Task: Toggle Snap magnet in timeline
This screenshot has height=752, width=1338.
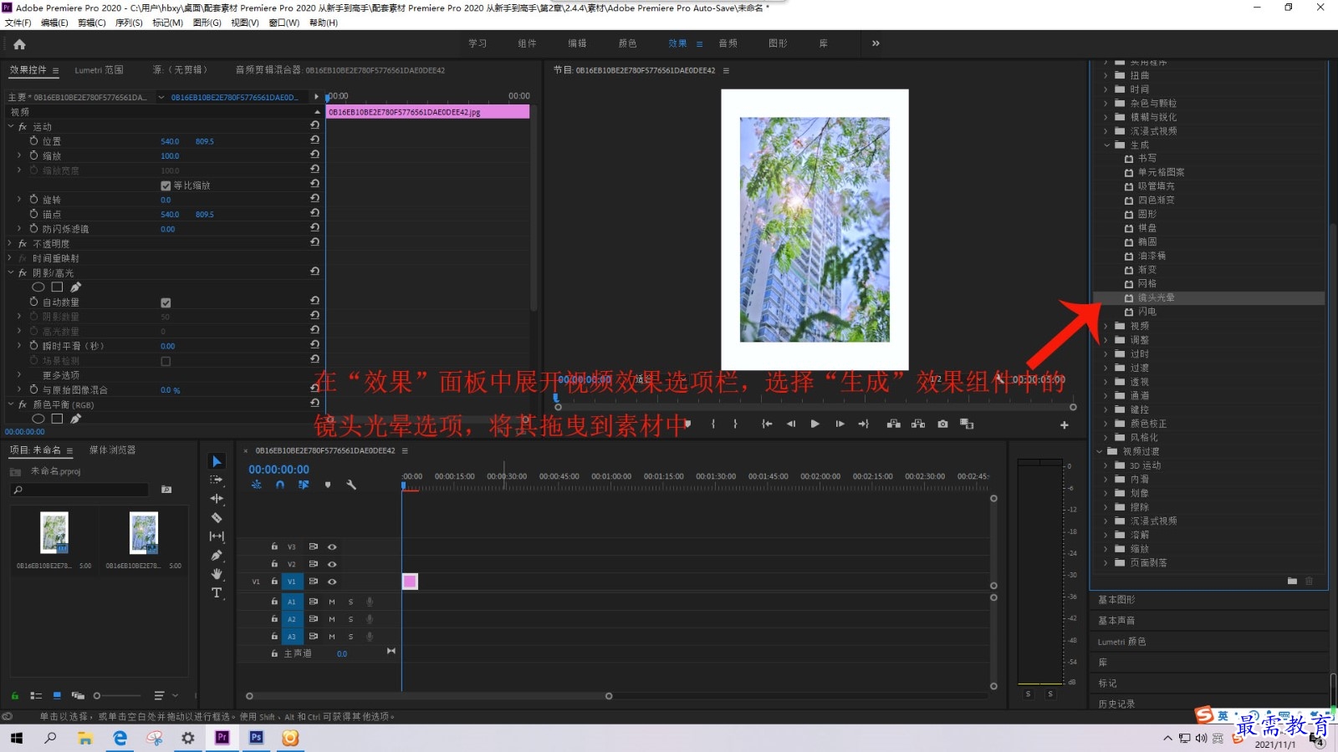Action: pos(280,485)
